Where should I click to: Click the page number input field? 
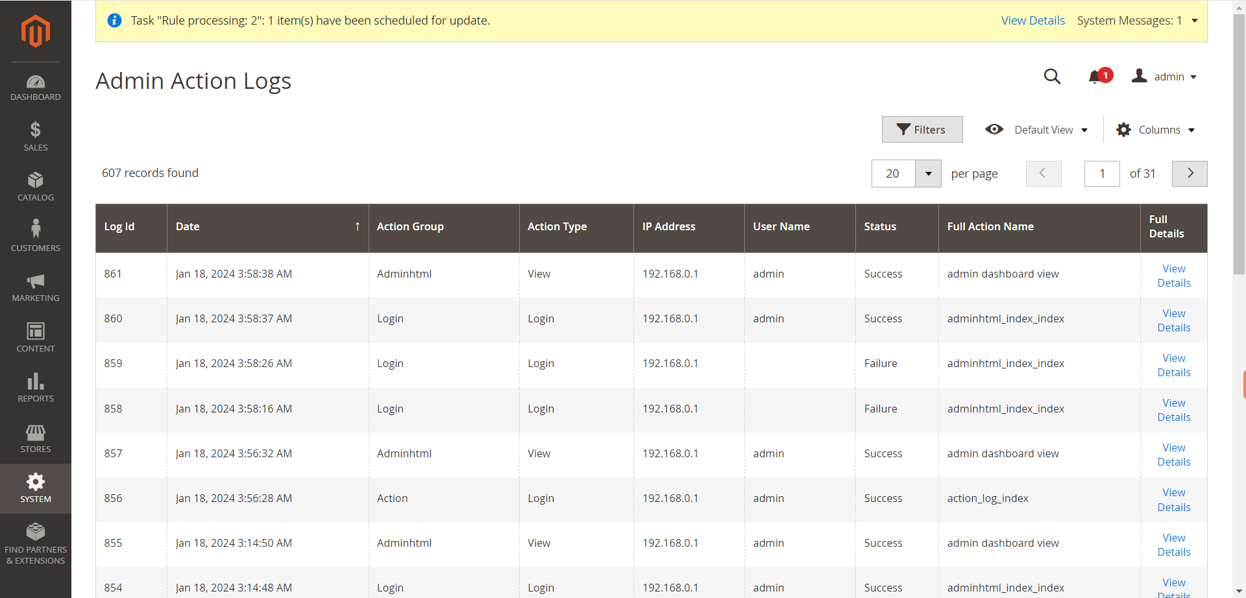coord(1102,173)
